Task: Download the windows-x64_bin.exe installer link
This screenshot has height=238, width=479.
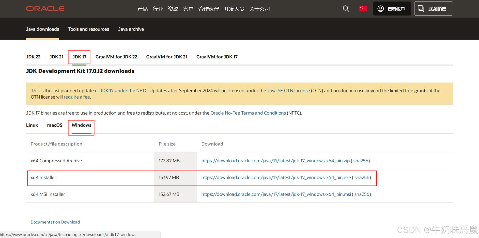Action: click(276, 178)
